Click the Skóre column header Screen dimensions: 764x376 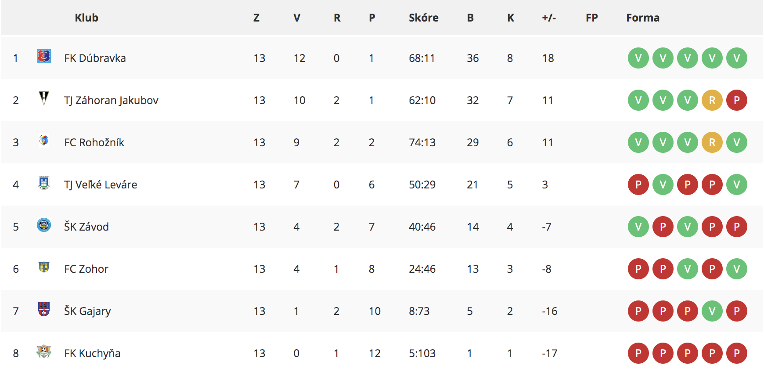coord(424,18)
